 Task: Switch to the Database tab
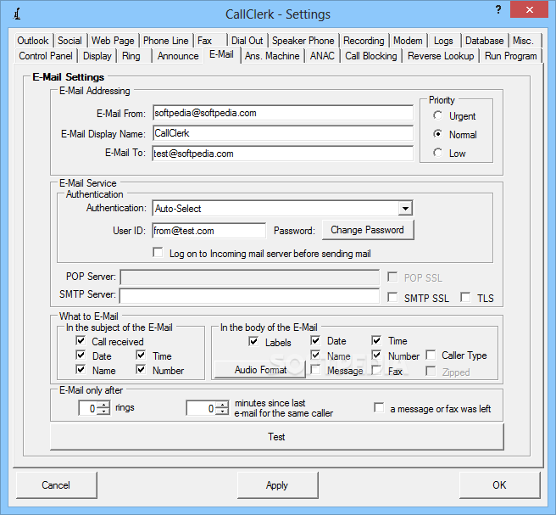[484, 41]
